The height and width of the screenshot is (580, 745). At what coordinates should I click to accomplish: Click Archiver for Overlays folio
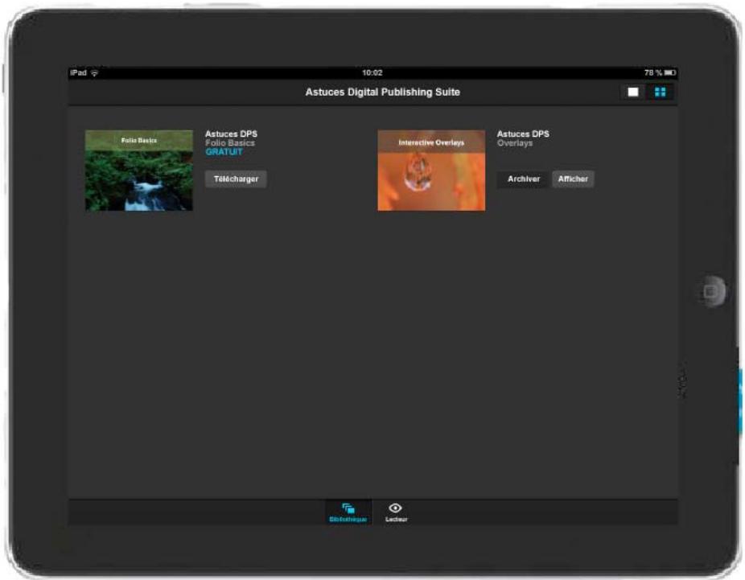pos(524,179)
